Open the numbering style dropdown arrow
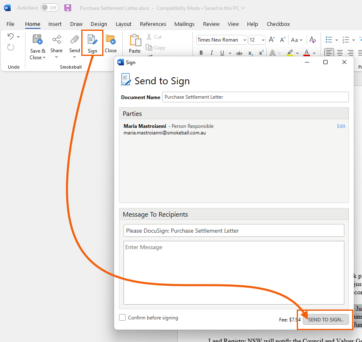362x342 pixels. [353, 40]
